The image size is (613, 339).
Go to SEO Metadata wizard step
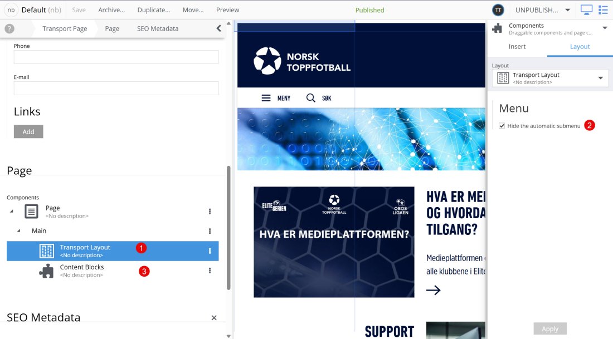[x=157, y=28]
